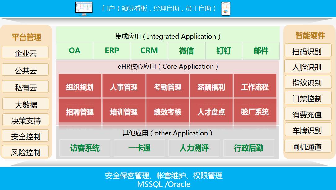Image resolution: width=336 pixels, height=190 pixels.
Task: Switch to the 平台管理 panel
Action: 25,37
